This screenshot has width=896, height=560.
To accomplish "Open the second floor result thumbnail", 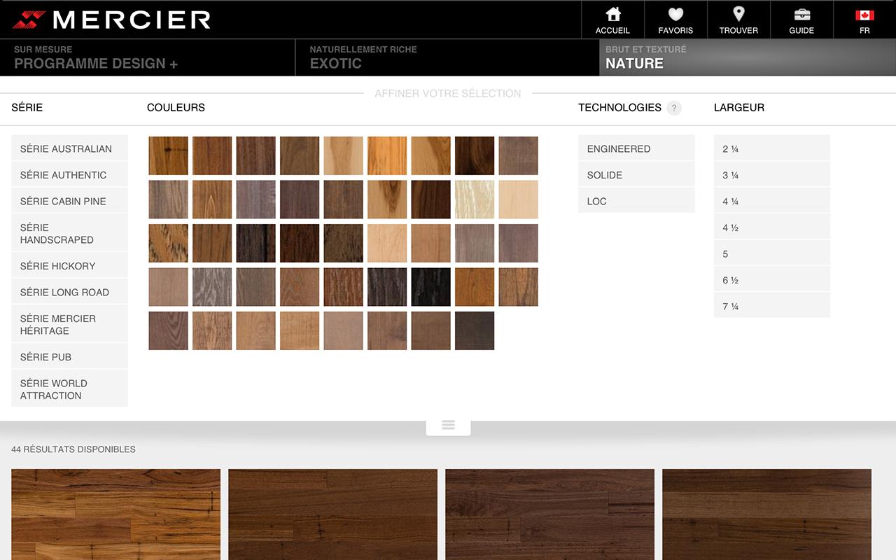I will [332, 514].
